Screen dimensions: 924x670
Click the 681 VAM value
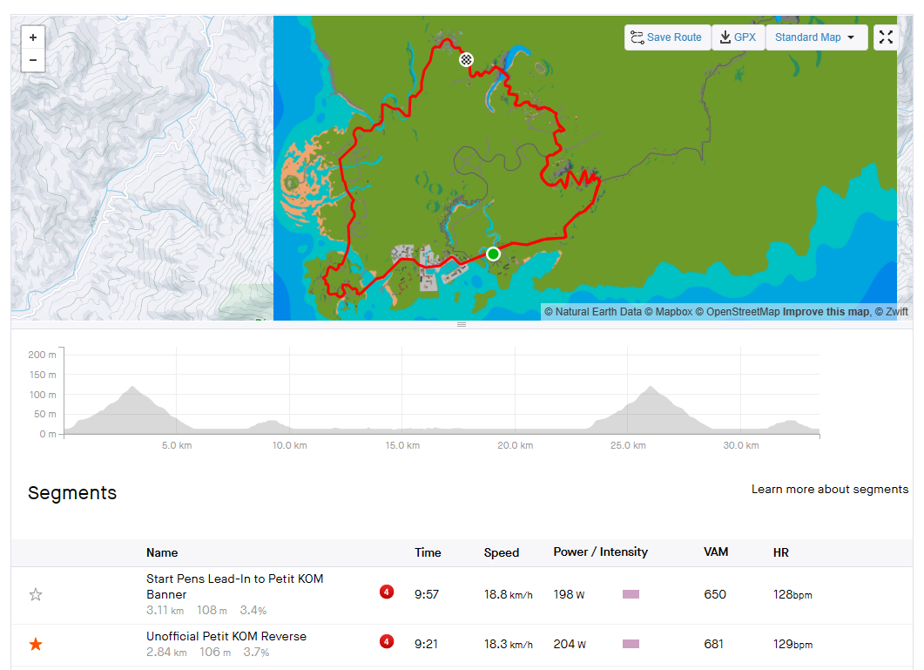[x=713, y=644]
